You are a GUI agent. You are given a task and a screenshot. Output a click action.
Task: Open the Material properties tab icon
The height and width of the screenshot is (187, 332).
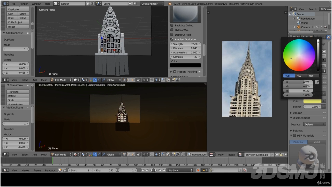pos(328,37)
